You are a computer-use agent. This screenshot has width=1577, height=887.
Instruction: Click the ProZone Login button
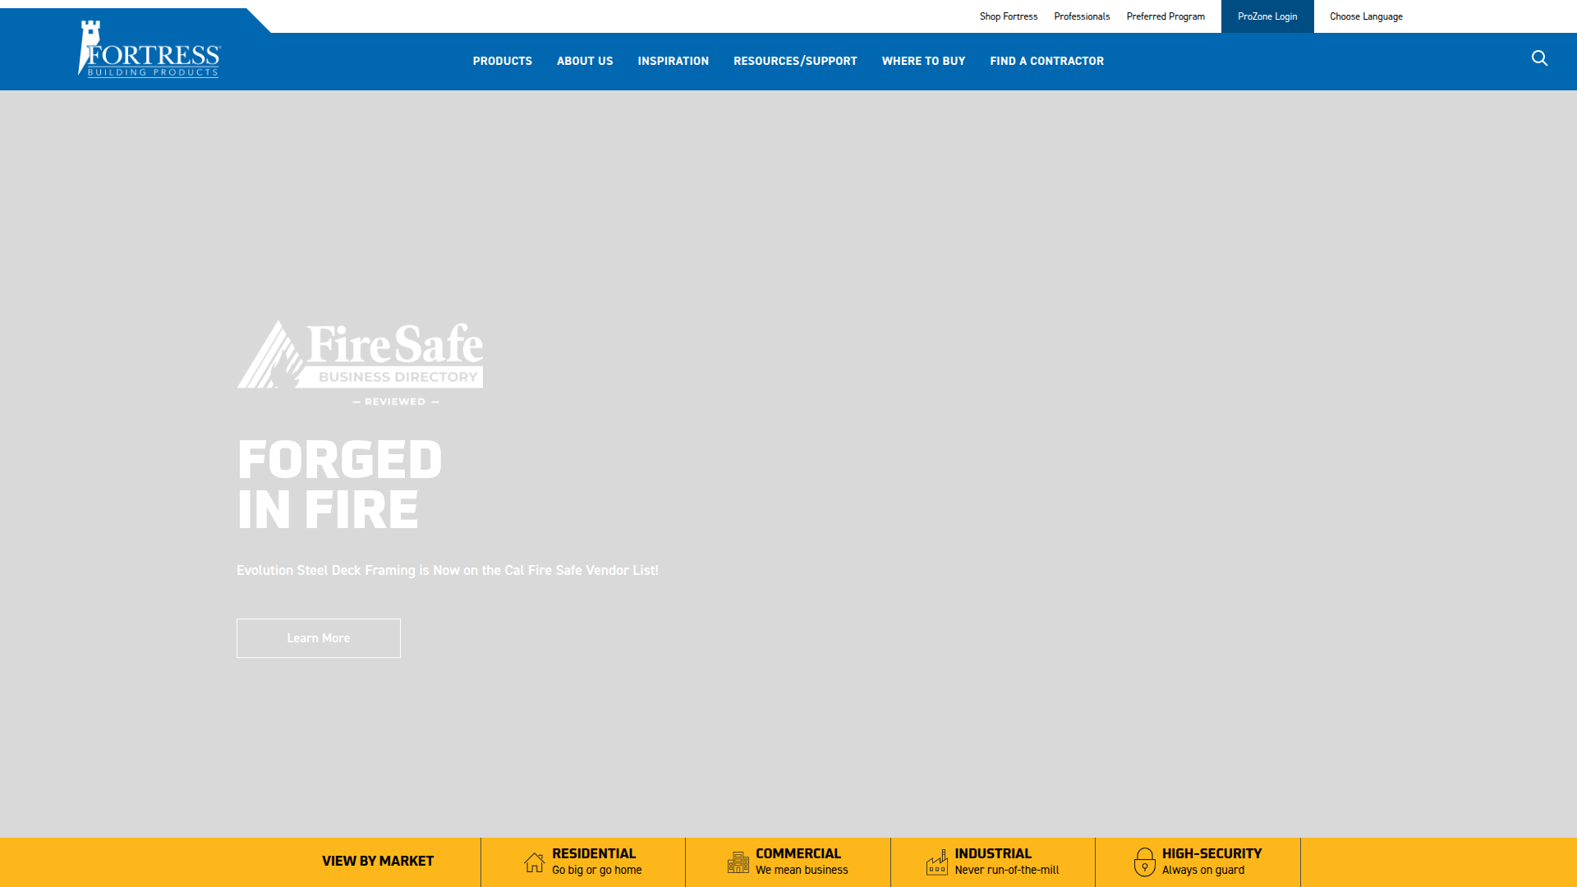1267,16
